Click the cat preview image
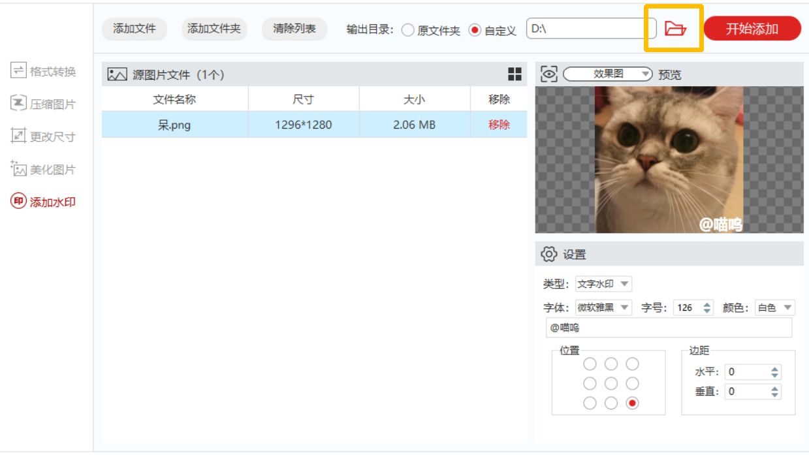The image size is (809, 455). tap(669, 160)
